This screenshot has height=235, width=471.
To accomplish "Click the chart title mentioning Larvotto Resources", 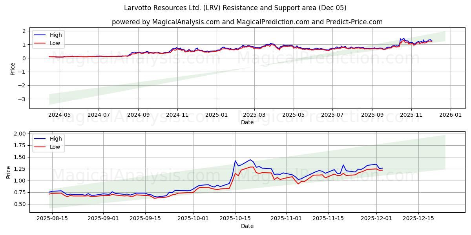I will pyautogui.click(x=235, y=8).
